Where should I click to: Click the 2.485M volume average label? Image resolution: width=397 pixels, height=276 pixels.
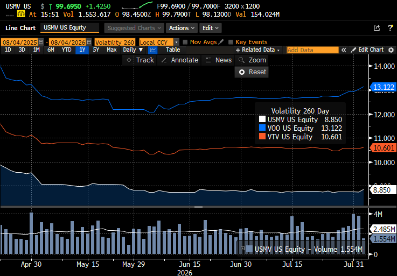tap(384, 229)
